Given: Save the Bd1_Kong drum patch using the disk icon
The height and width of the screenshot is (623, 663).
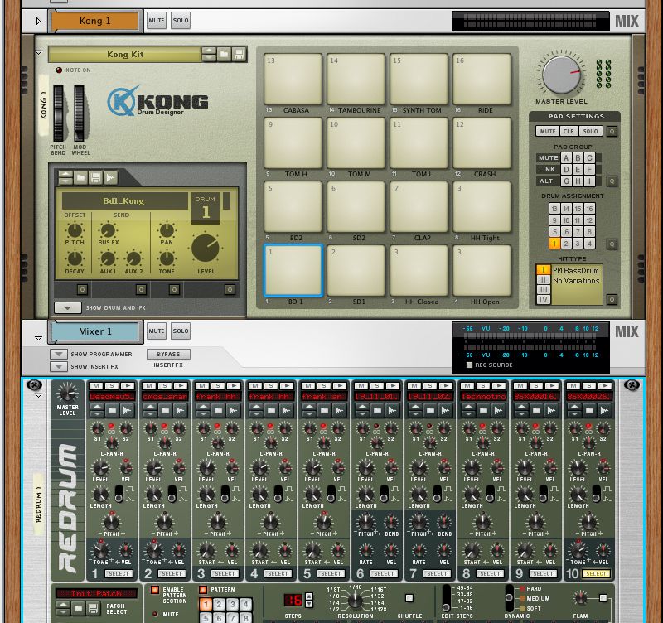Looking at the screenshot, I should click(x=95, y=178).
